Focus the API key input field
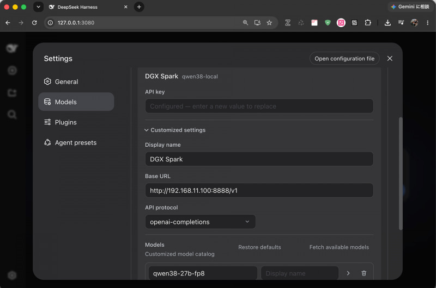 (x=259, y=106)
